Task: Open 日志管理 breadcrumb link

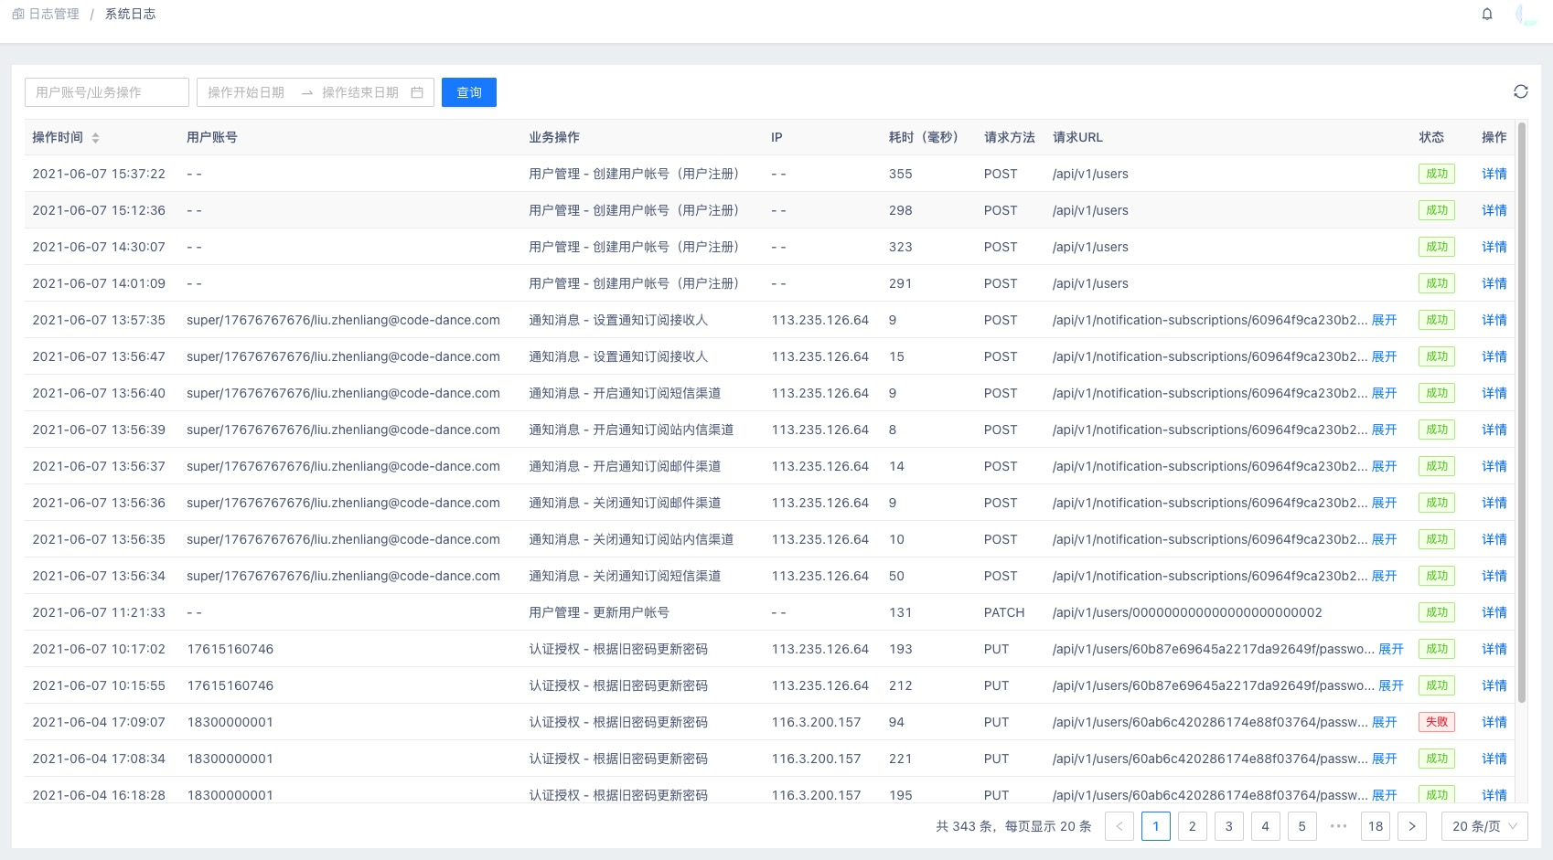Action: coord(54,14)
